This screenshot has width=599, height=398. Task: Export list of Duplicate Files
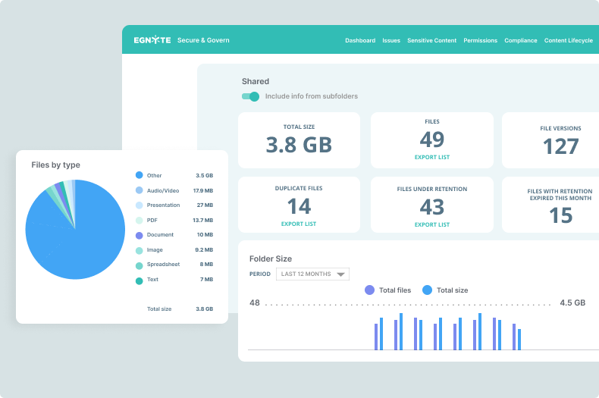coord(299,224)
